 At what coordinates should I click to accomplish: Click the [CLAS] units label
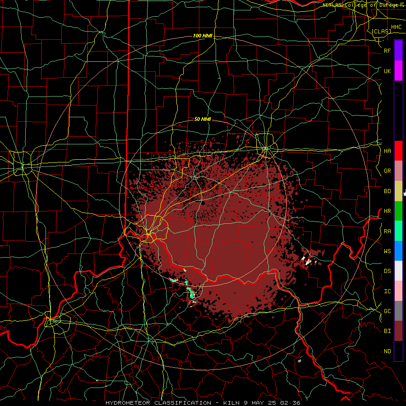click(381, 31)
